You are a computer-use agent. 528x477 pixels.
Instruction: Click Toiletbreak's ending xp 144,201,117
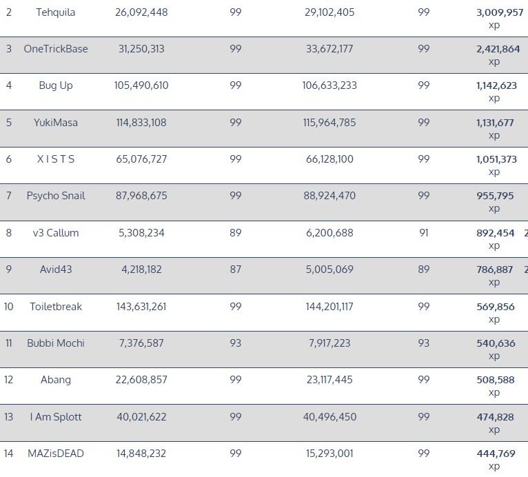[x=329, y=306]
